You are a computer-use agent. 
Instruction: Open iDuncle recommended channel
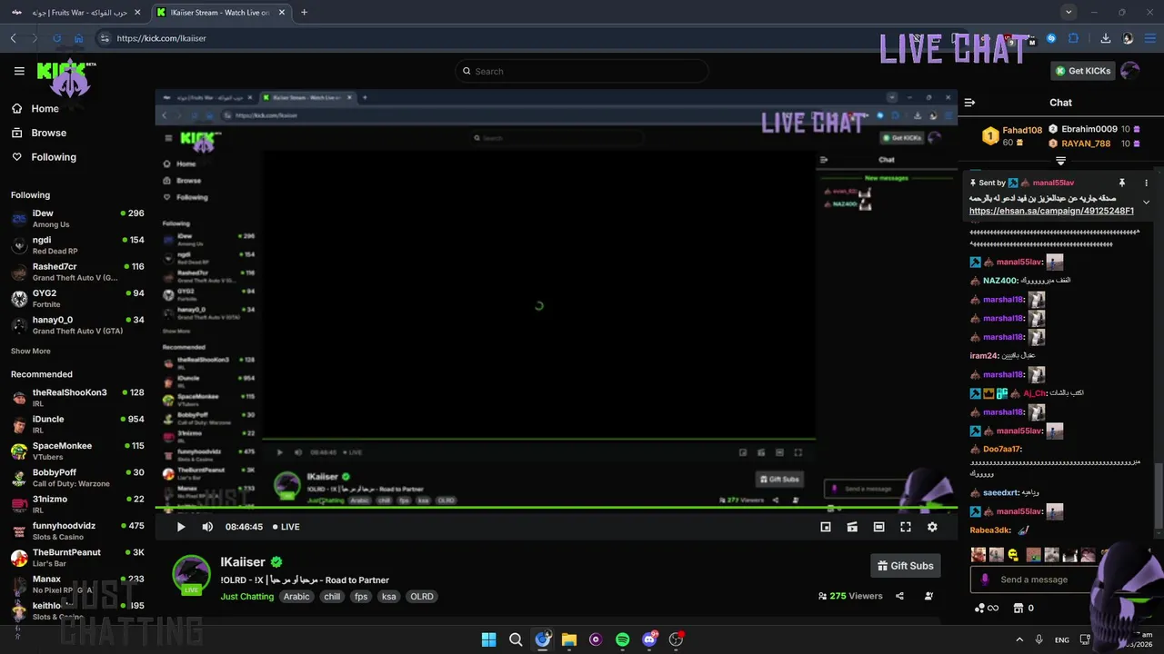click(x=77, y=424)
